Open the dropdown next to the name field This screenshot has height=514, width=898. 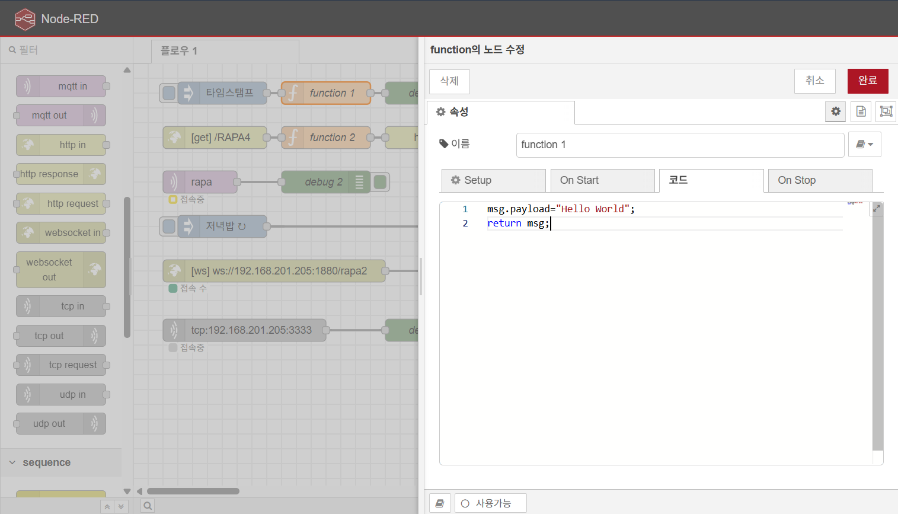864,145
